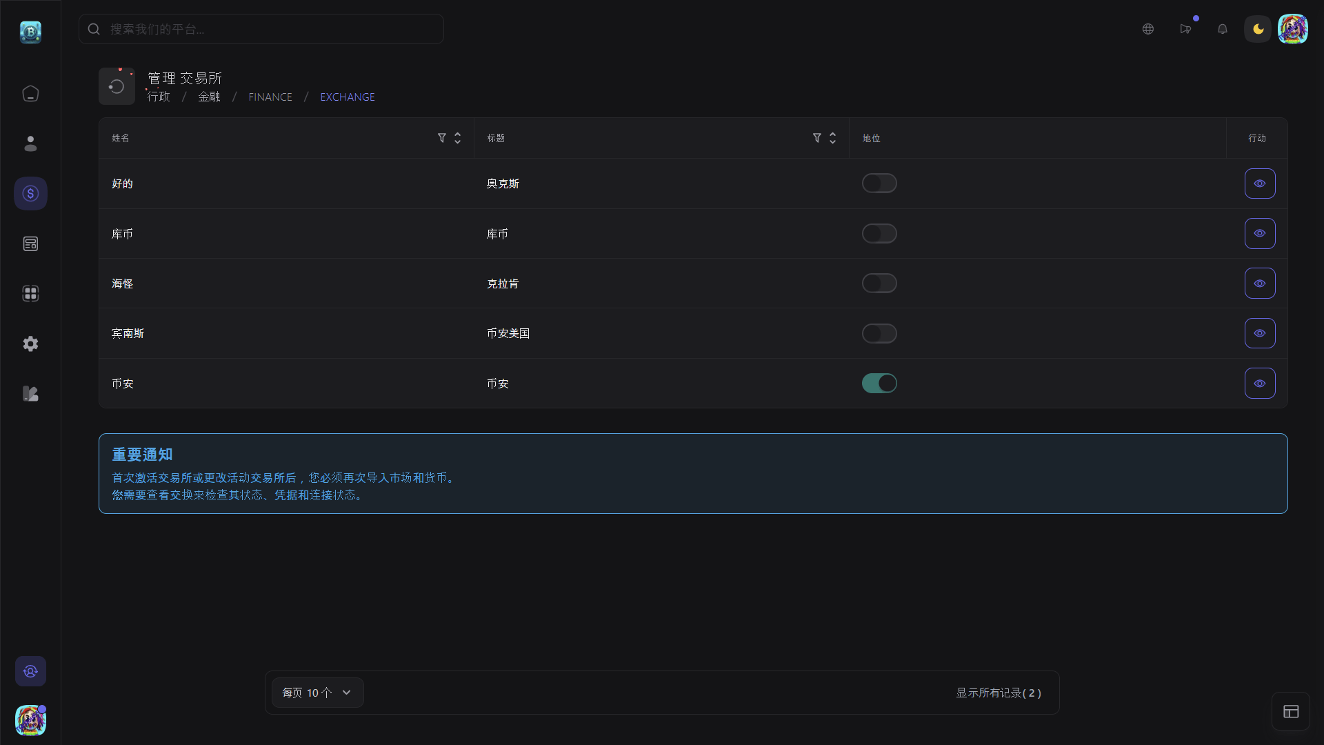The image size is (1324, 745).
Task: Click the back button beside 管理 交易所
Action: click(117, 86)
